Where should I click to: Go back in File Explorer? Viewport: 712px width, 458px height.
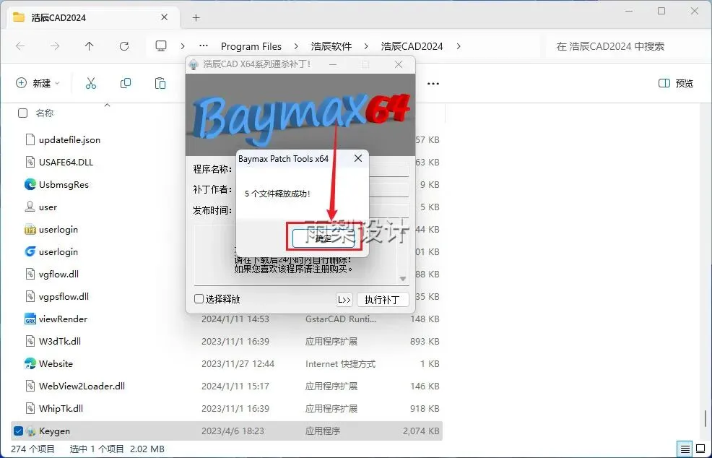[x=20, y=46]
